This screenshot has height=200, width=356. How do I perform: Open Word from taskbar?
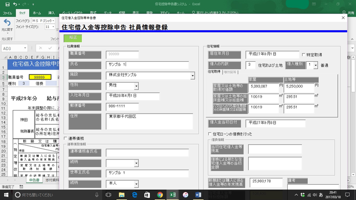click(x=198, y=195)
